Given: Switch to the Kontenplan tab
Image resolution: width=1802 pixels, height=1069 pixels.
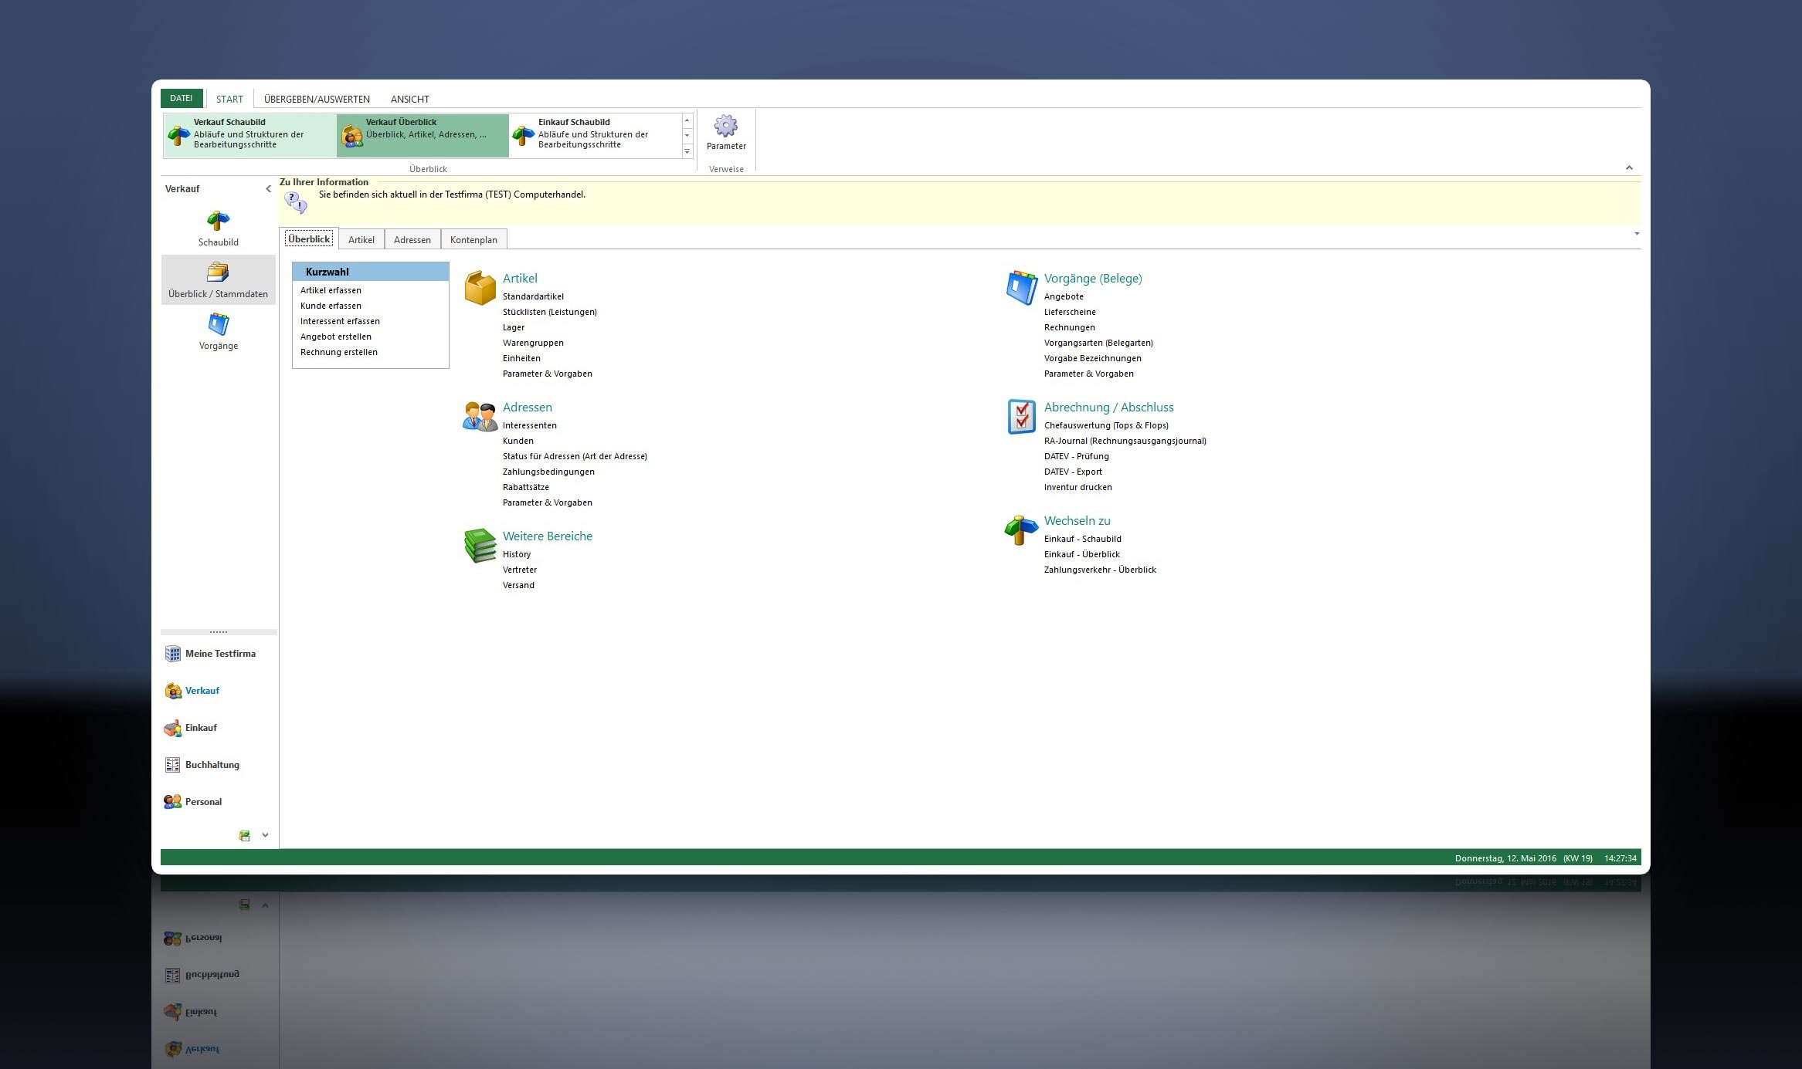Looking at the screenshot, I should (473, 240).
